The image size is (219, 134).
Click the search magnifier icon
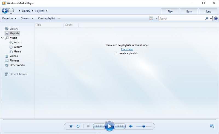(x=207, y=18)
